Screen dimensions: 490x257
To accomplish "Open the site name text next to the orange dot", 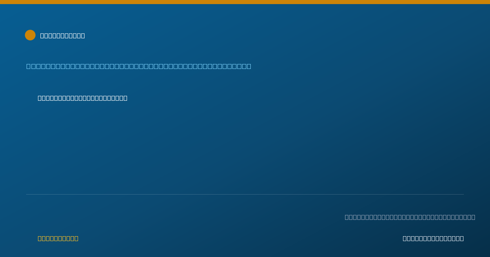I will pyautogui.click(x=62, y=35).
